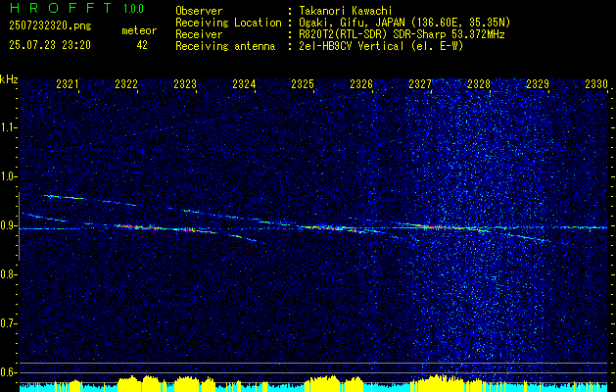Click antenna text 2el-HB9CV Vertical
Image resolution: width=616 pixels, height=392 pixels.
click(352, 46)
